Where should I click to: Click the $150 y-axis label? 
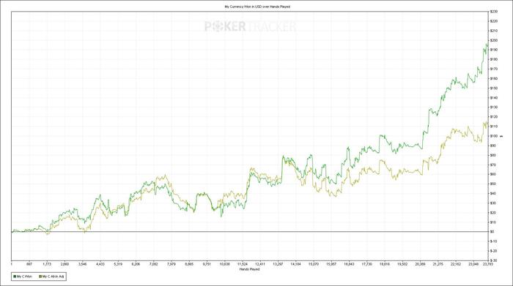pos(493,89)
